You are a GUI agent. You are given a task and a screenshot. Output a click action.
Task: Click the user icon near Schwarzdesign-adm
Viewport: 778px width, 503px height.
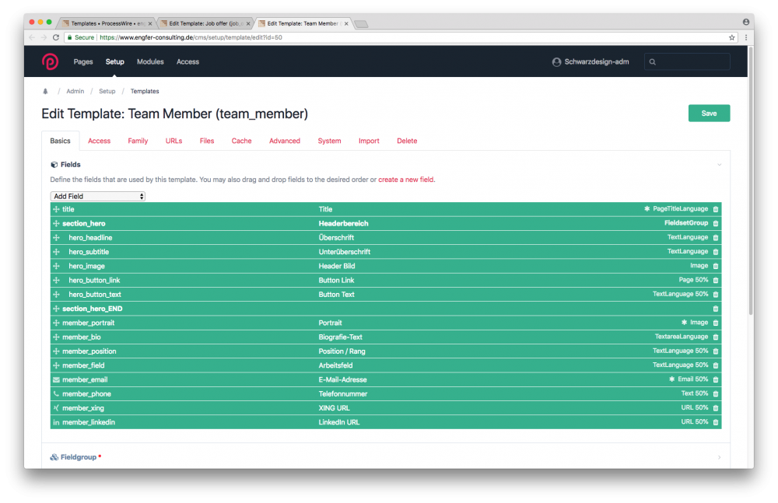[x=555, y=62]
